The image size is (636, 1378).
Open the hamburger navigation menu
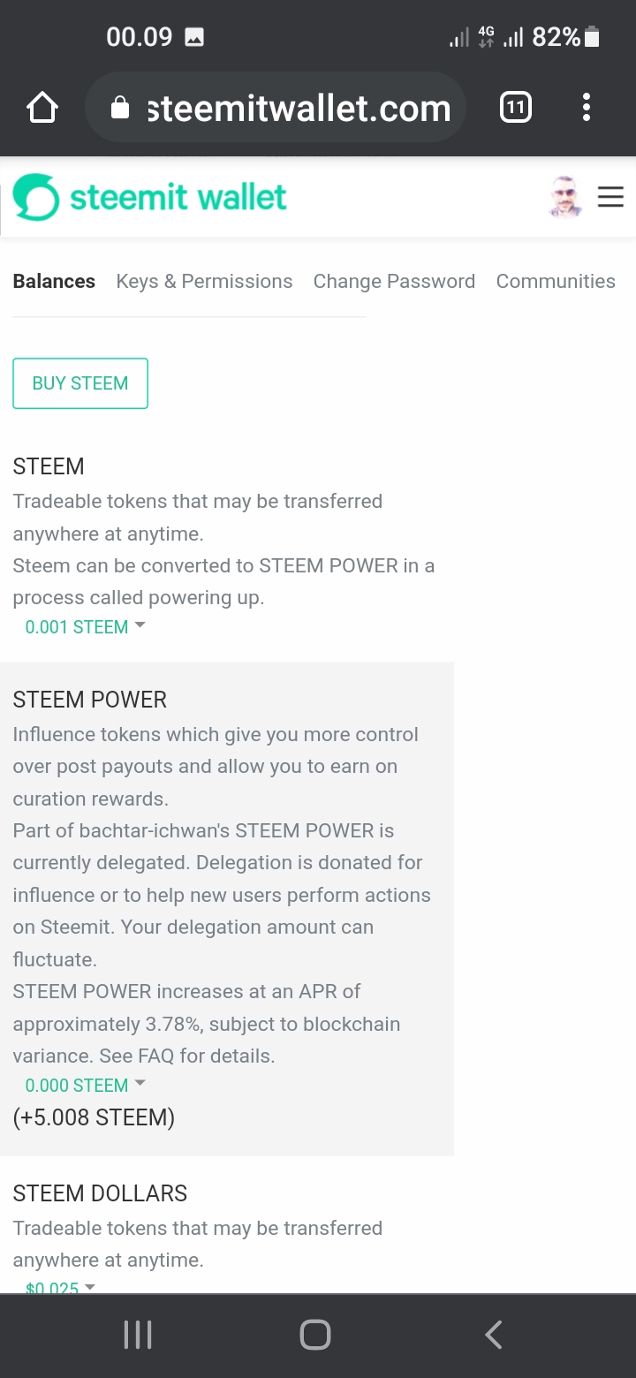(610, 196)
